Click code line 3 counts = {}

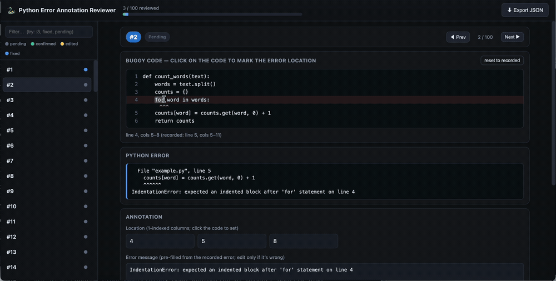coord(325,92)
